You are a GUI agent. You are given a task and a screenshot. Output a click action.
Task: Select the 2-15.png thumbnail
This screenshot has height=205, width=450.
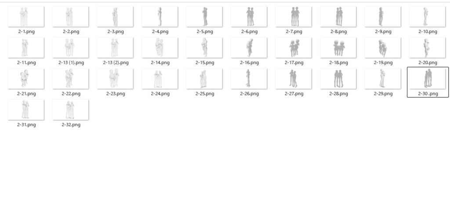205,47
